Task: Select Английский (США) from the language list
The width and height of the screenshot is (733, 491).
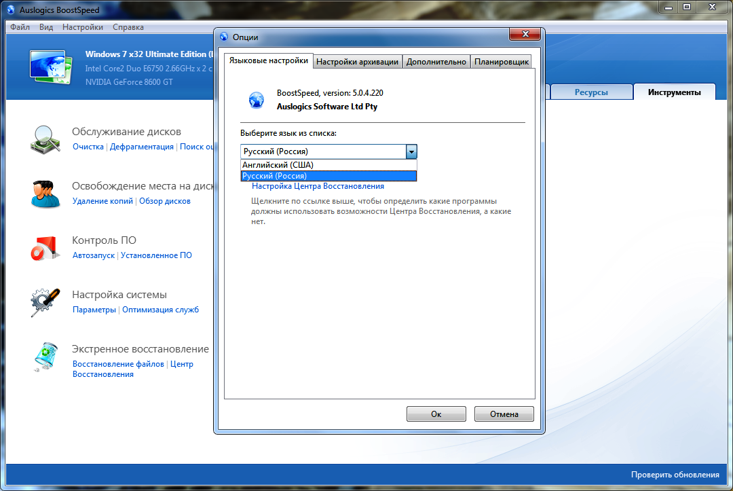Action: pyautogui.click(x=328, y=164)
